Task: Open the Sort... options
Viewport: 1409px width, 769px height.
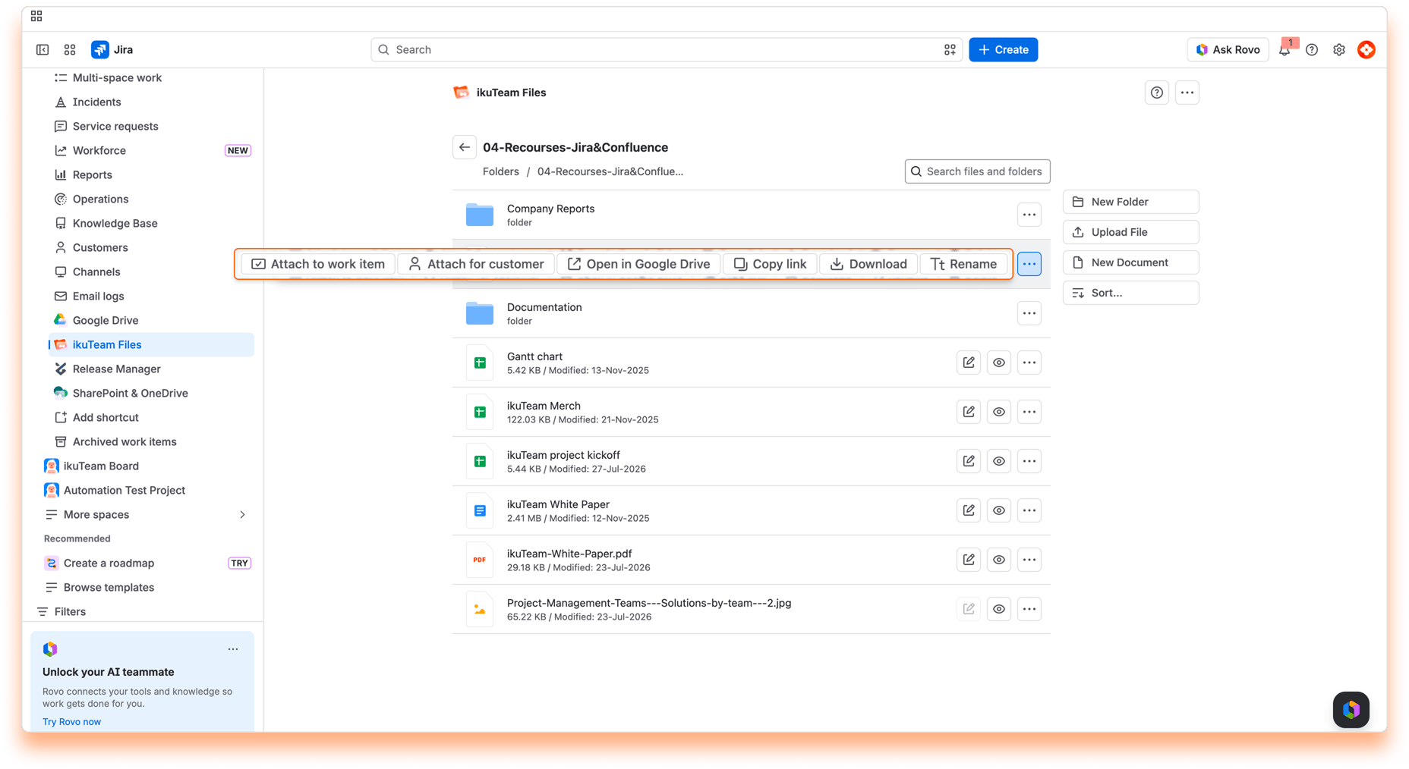Action: tap(1131, 293)
